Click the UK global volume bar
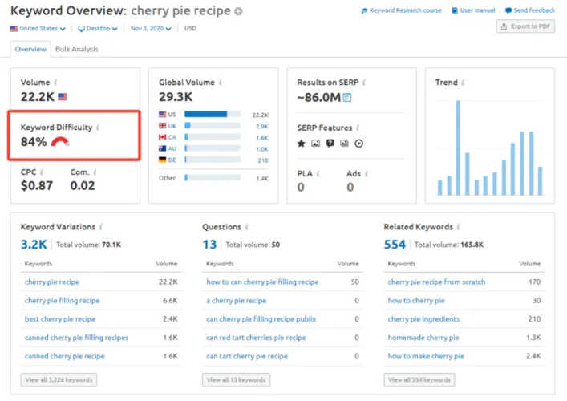Image resolution: width=567 pixels, height=401 pixels. [213, 126]
